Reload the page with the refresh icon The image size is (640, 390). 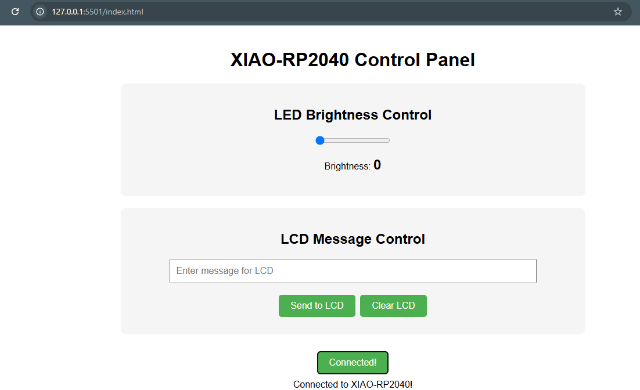(x=15, y=12)
